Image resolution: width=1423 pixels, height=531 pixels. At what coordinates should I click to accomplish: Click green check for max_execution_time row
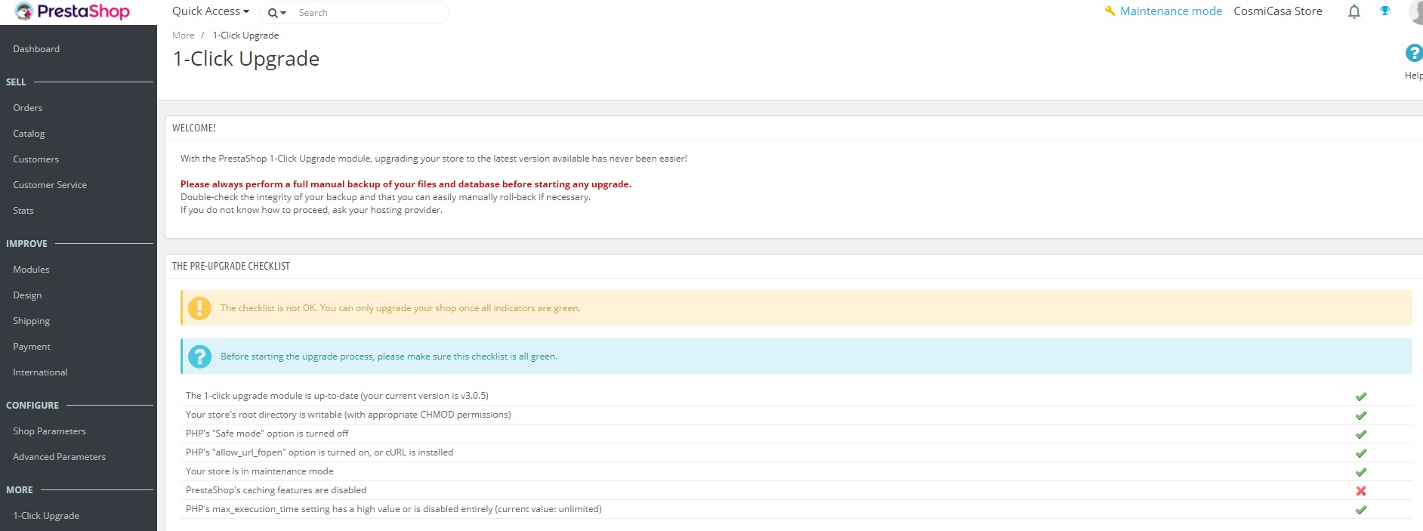click(x=1361, y=510)
